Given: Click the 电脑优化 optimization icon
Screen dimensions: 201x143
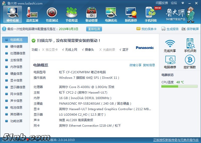Looking at the screenshot, I should point(111,14).
